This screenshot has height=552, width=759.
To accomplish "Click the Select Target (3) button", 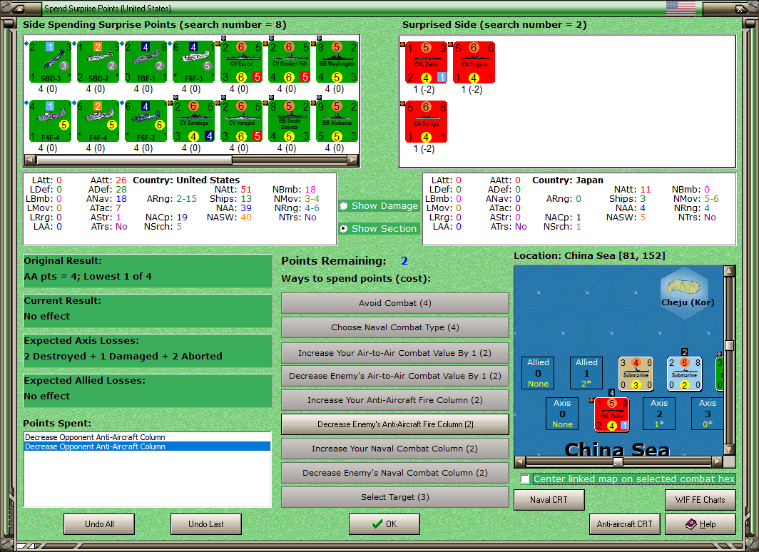I will [395, 497].
